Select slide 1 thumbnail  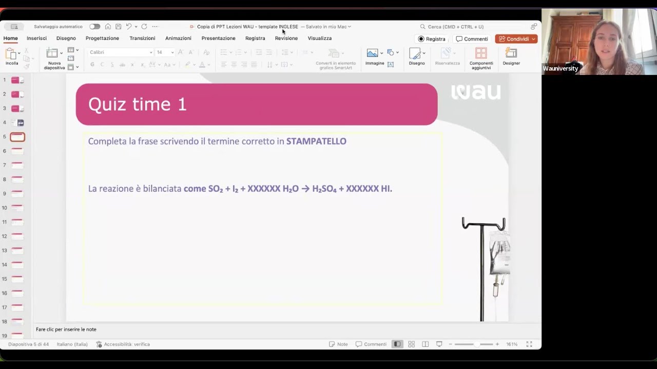[17, 80]
